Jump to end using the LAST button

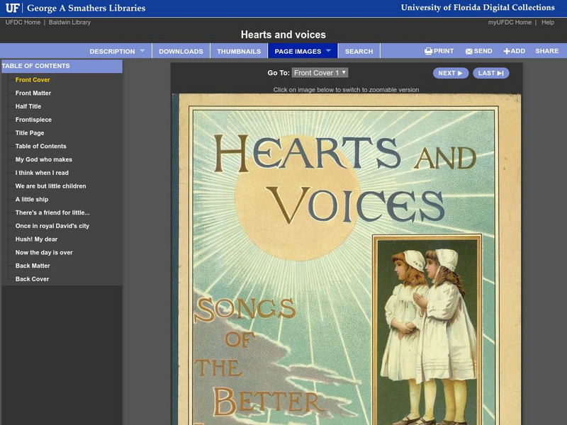coord(490,74)
